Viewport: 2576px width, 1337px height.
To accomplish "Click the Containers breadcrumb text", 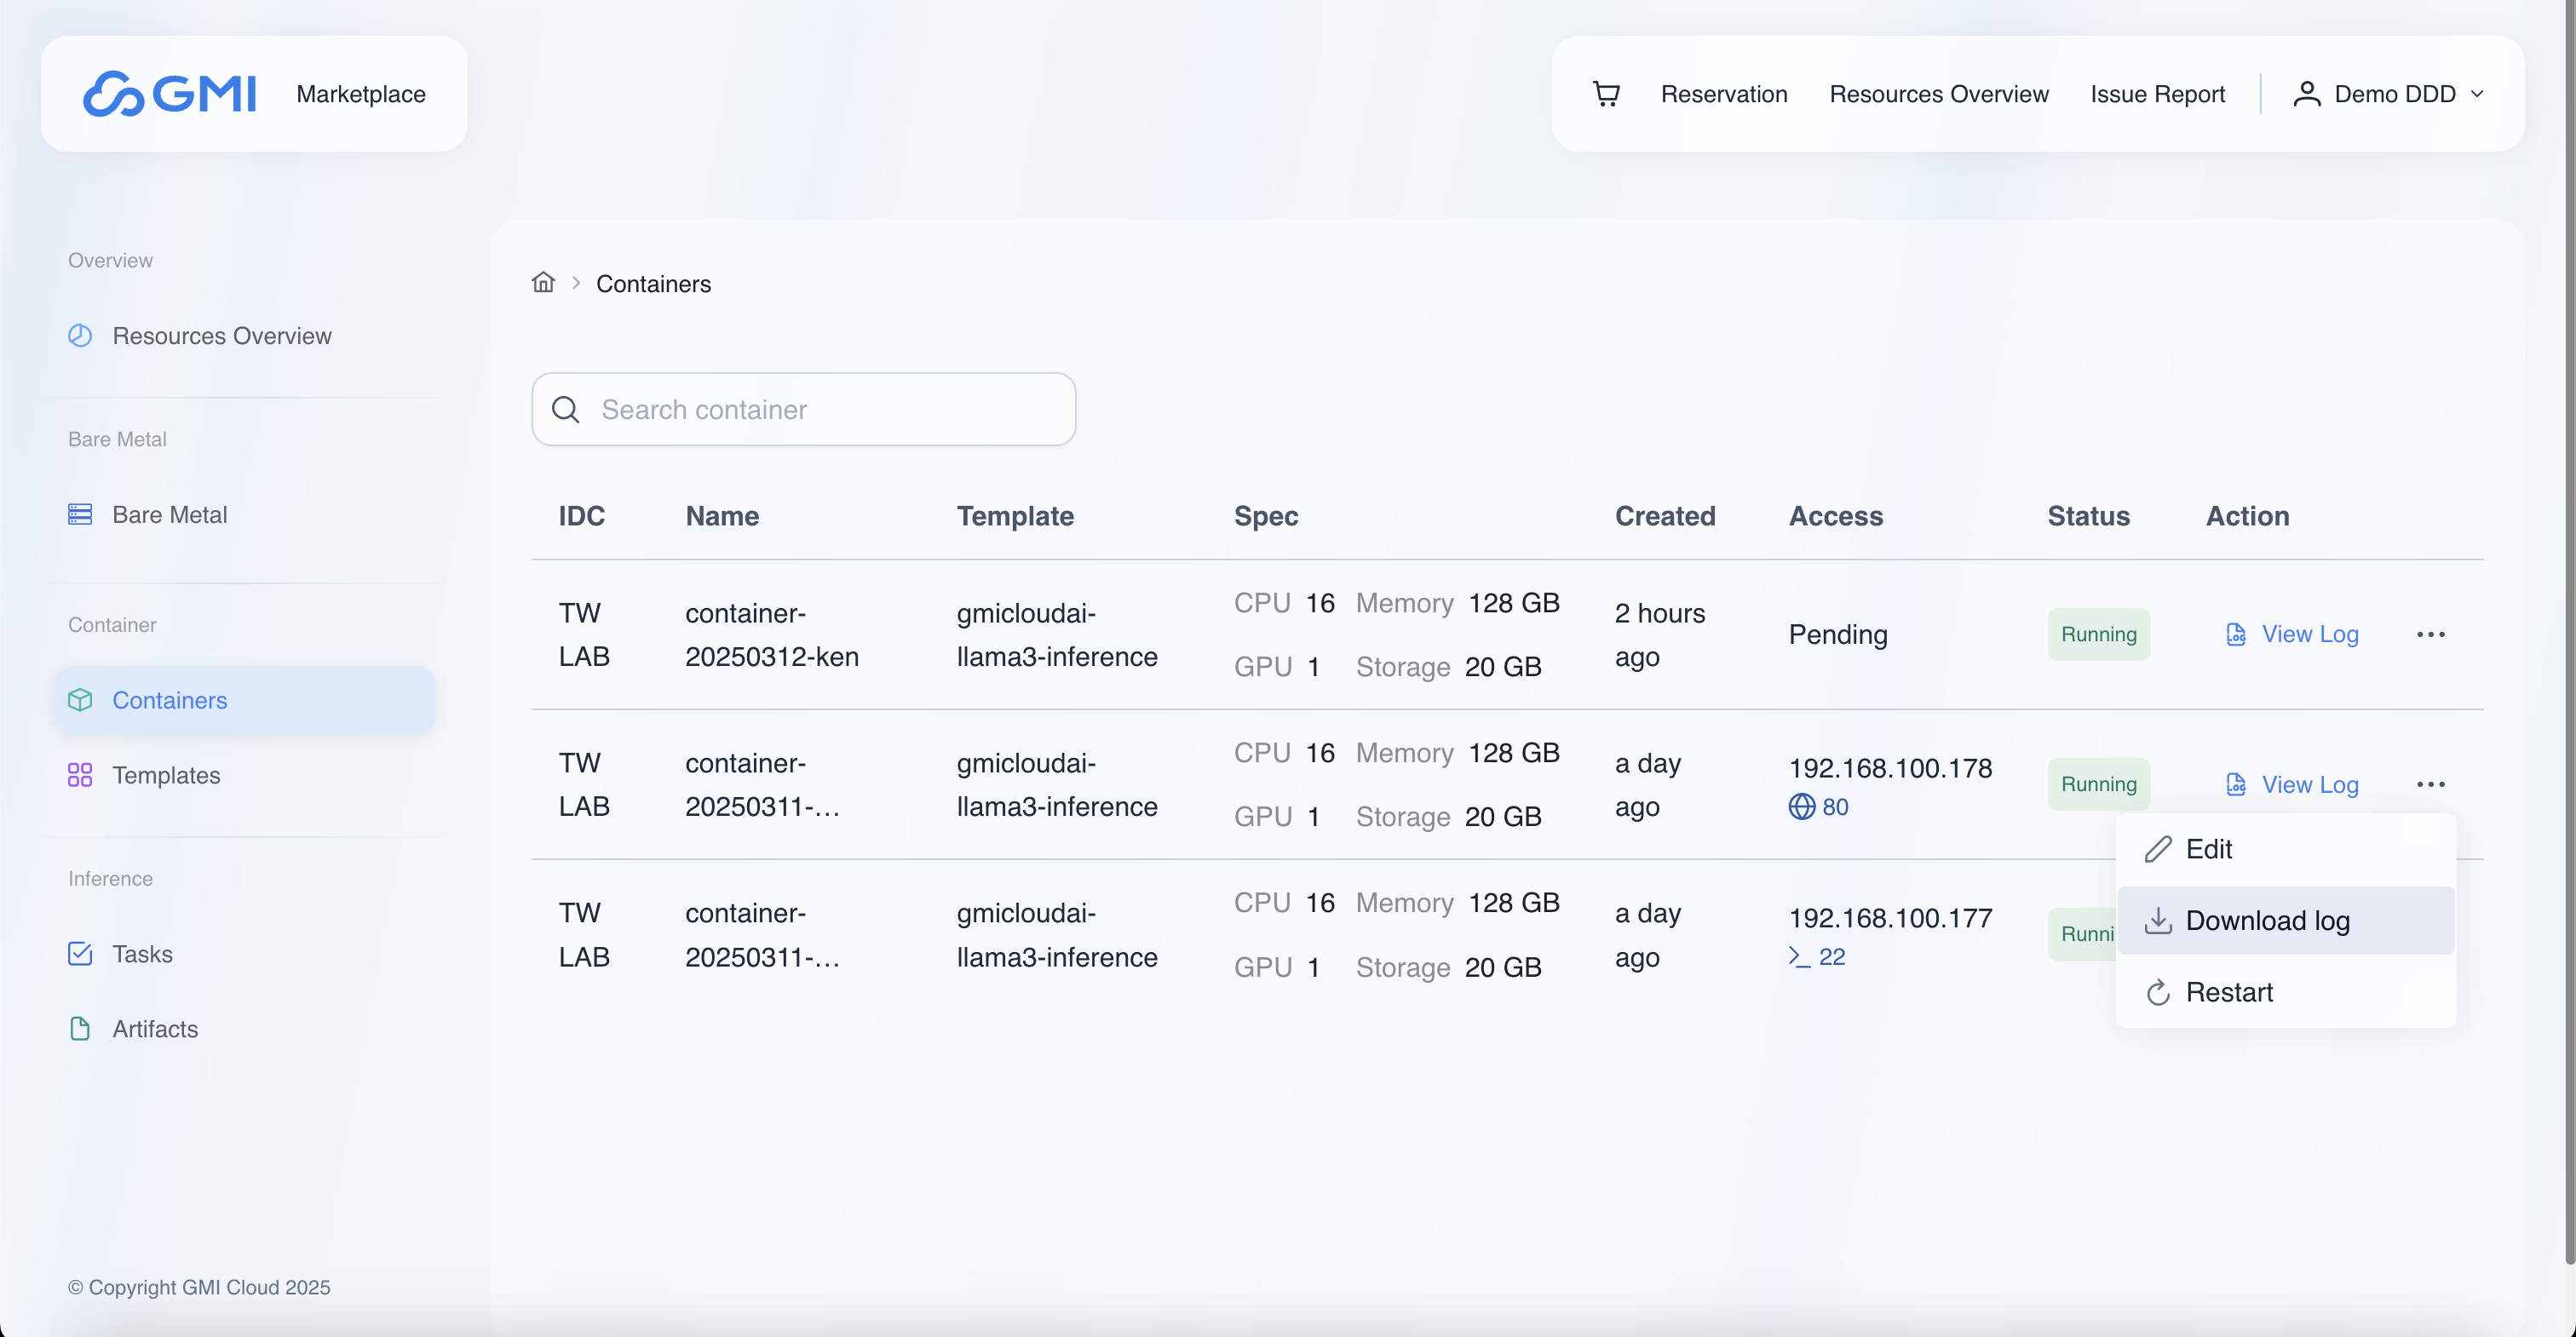I will [653, 283].
